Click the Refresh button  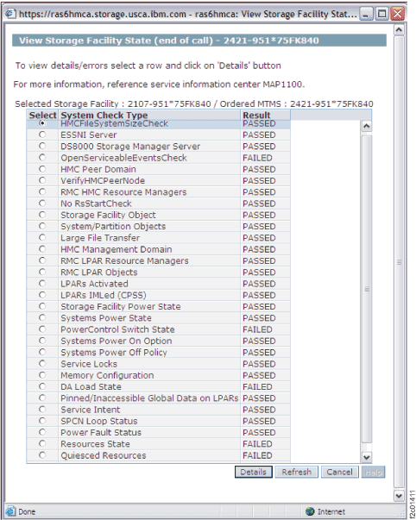tap(297, 472)
